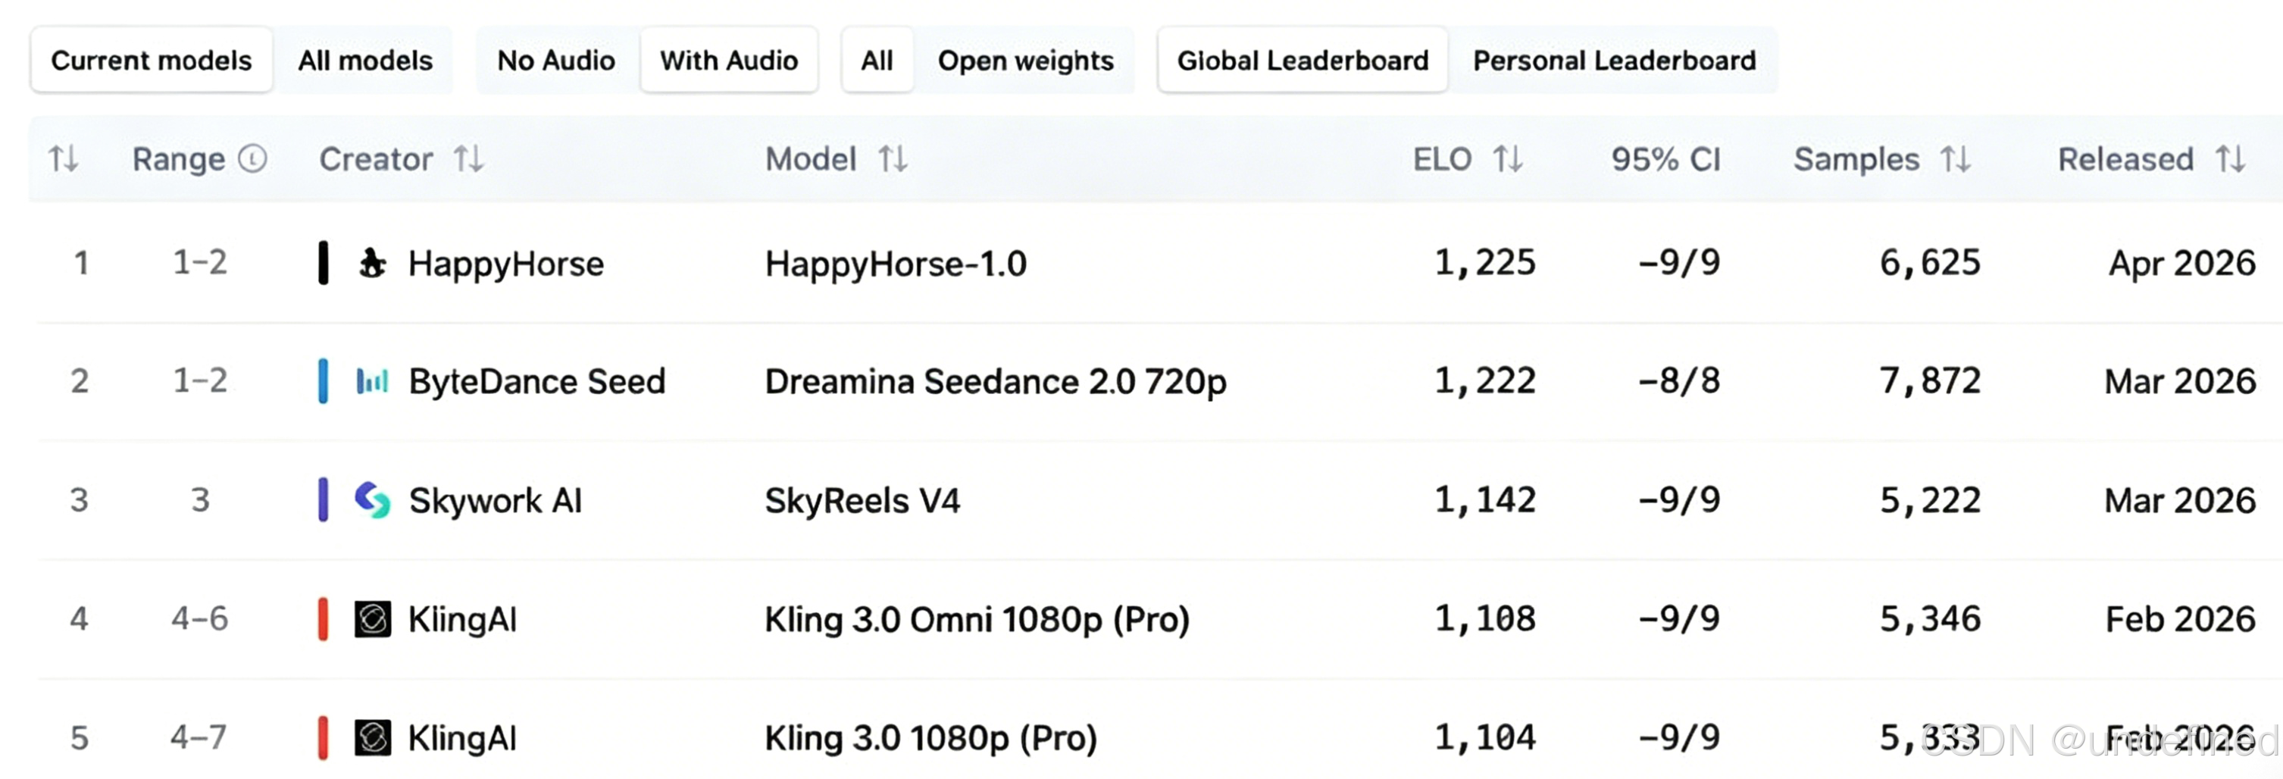Screen dimensions: 2283x779
Task: Open Dreamina Seedance 2.0 720p model
Action: tap(996, 382)
